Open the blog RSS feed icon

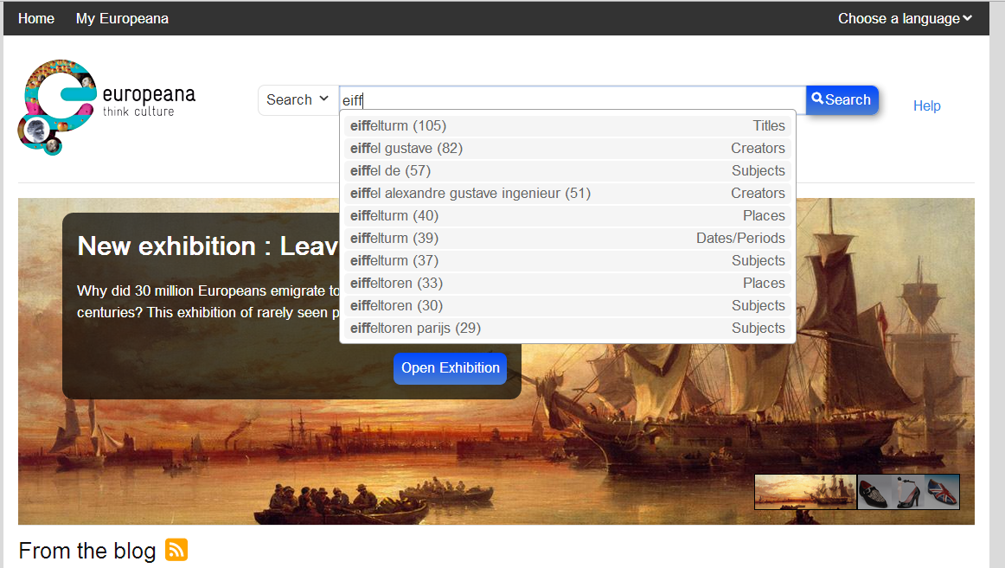176,550
